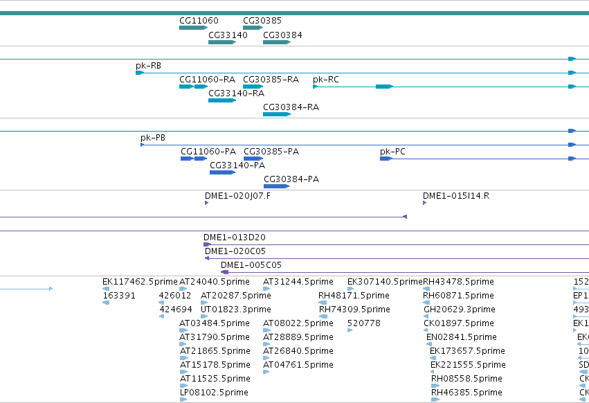
Task: Select the 424694 feature
Action: tap(161, 316)
